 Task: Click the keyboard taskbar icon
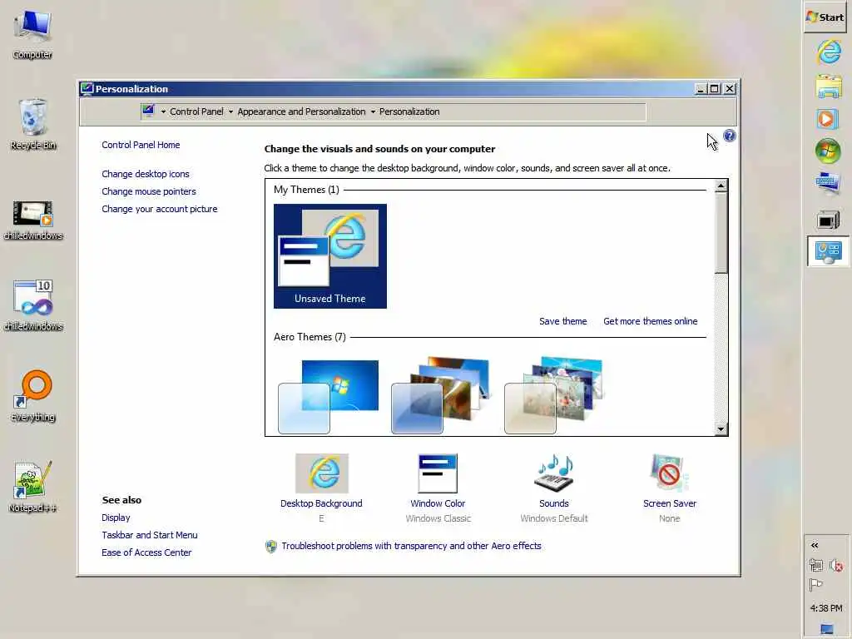click(x=828, y=183)
